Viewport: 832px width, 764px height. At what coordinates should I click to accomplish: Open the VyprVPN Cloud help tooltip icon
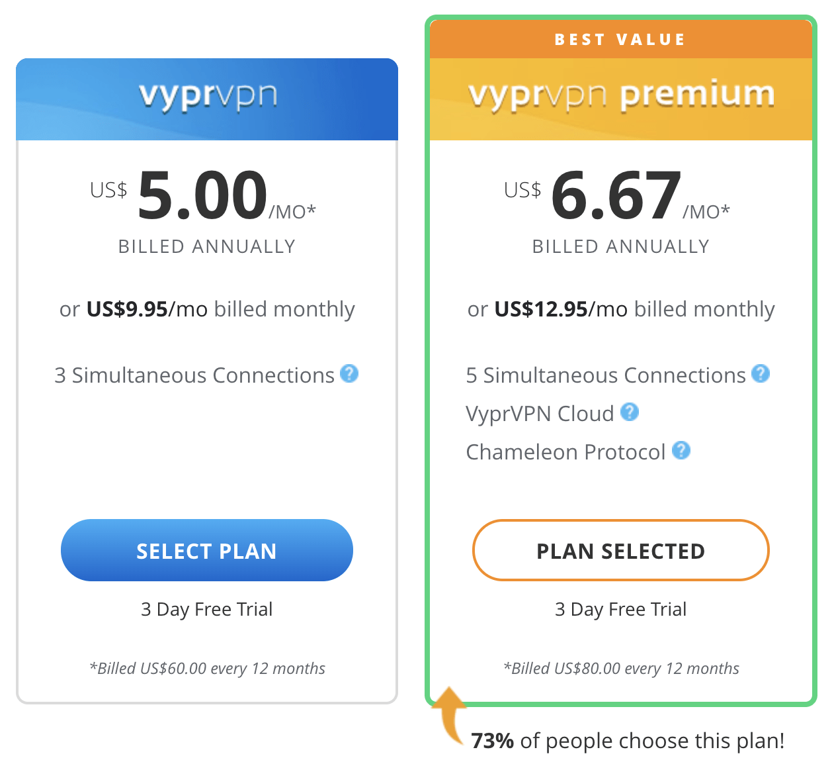coord(630,412)
